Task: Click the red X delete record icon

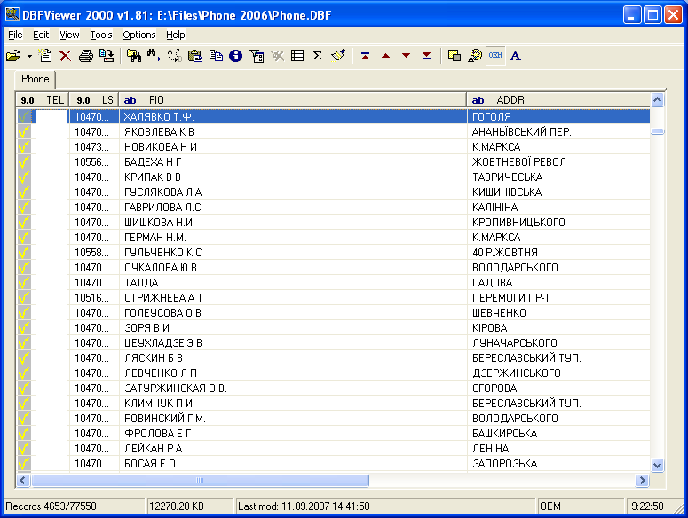Action: 66,56
